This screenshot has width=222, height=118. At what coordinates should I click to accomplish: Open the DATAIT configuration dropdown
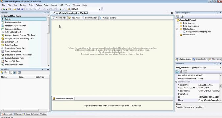[100, 9]
